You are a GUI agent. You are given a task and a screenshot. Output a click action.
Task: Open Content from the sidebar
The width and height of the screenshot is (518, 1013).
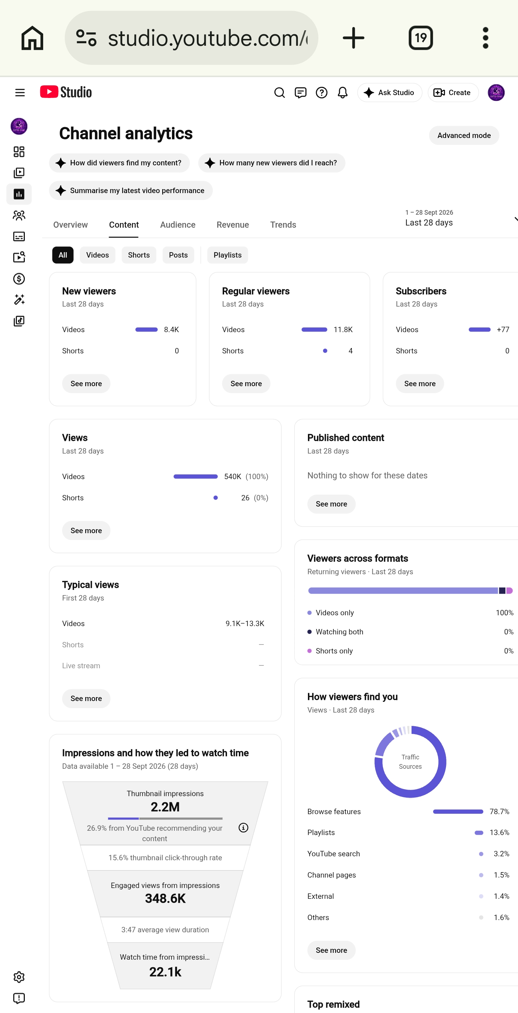click(19, 173)
